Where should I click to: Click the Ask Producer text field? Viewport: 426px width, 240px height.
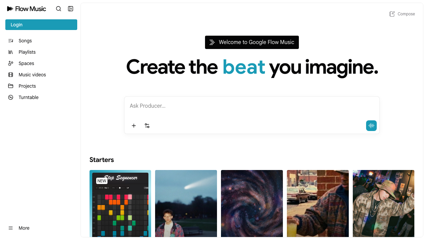252,106
